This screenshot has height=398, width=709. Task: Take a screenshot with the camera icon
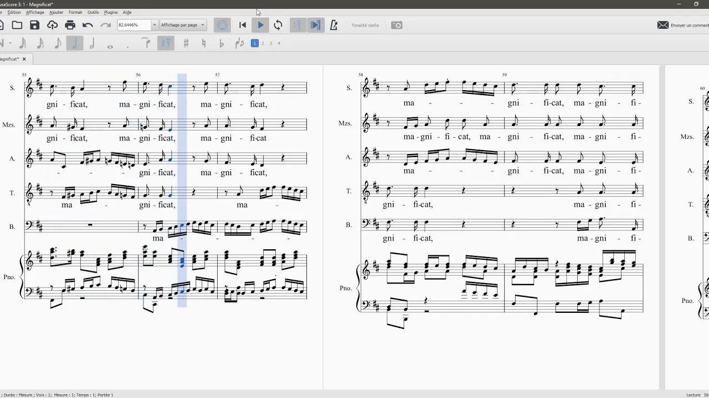pyautogui.click(x=397, y=25)
